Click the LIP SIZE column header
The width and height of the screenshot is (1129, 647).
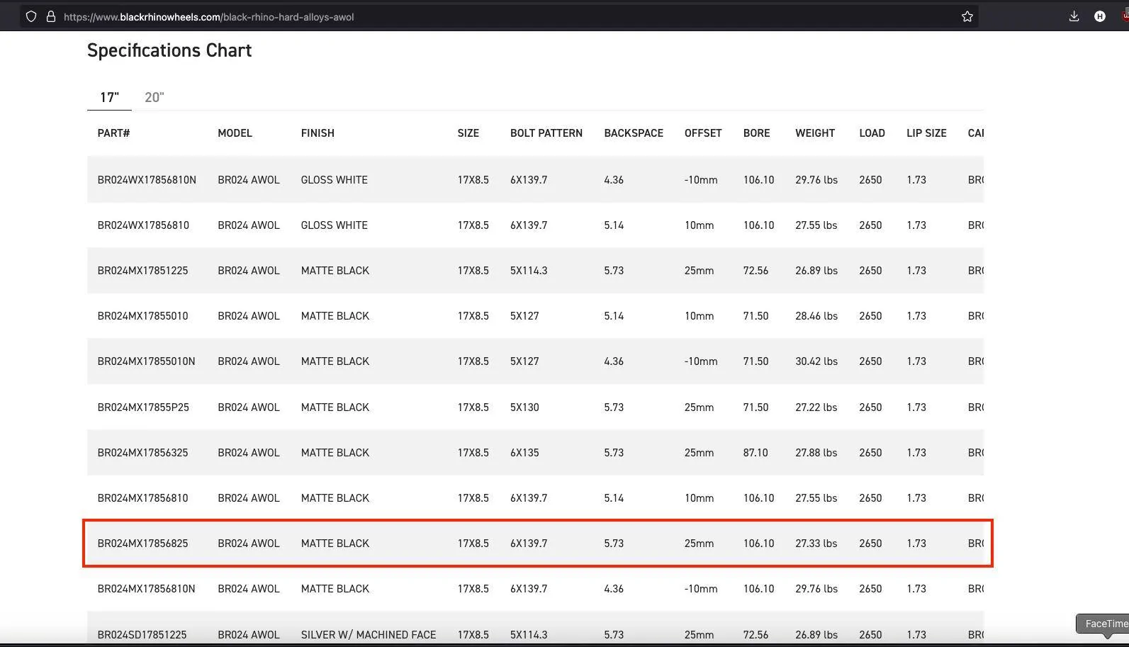926,133
